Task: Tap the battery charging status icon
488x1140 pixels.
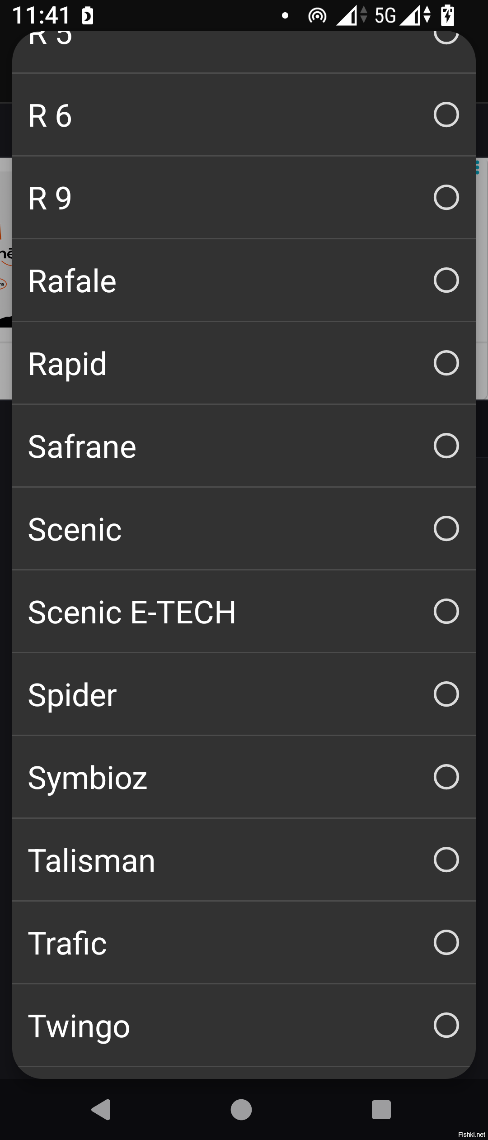Action: click(447, 15)
